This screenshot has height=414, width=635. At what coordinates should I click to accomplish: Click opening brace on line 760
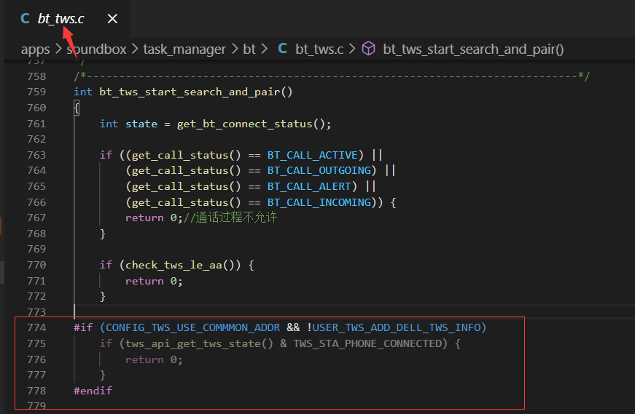[77, 108]
